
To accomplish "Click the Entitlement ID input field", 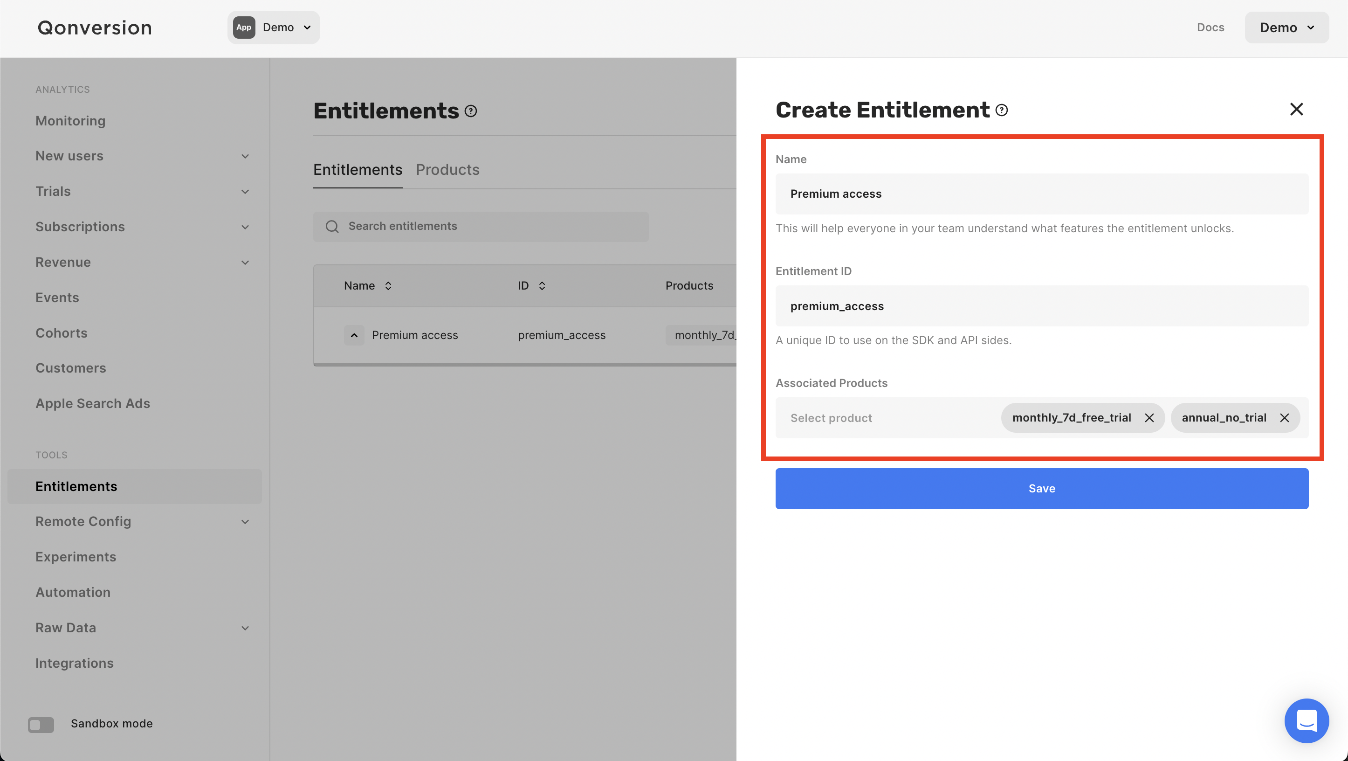I will tap(1041, 306).
